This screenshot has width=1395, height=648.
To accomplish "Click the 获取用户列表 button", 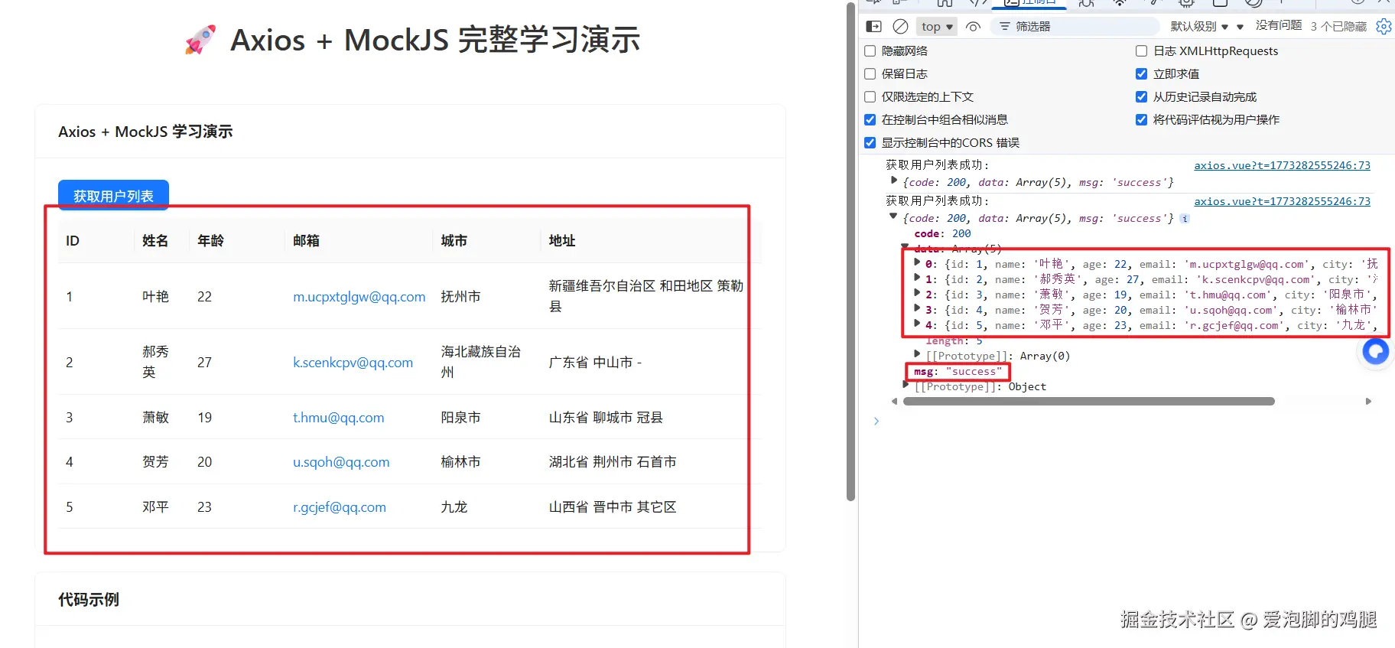I will pos(113,196).
